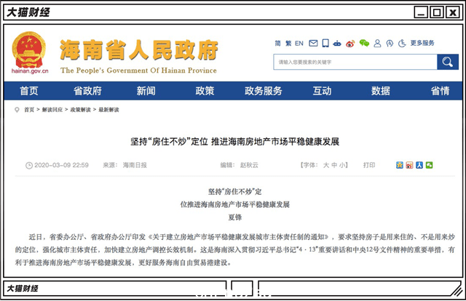The height and width of the screenshot is (301, 466).
Task: Click the clock icon beside date
Action: coord(29,165)
